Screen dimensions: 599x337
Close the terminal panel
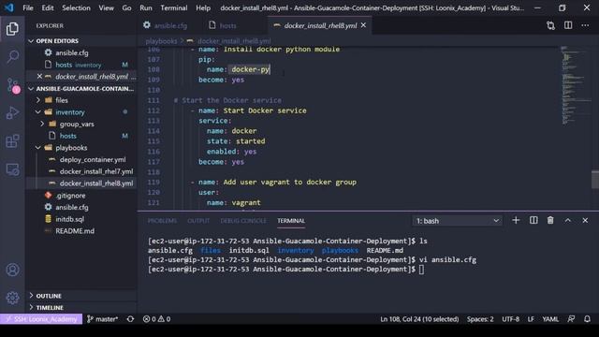coord(585,221)
